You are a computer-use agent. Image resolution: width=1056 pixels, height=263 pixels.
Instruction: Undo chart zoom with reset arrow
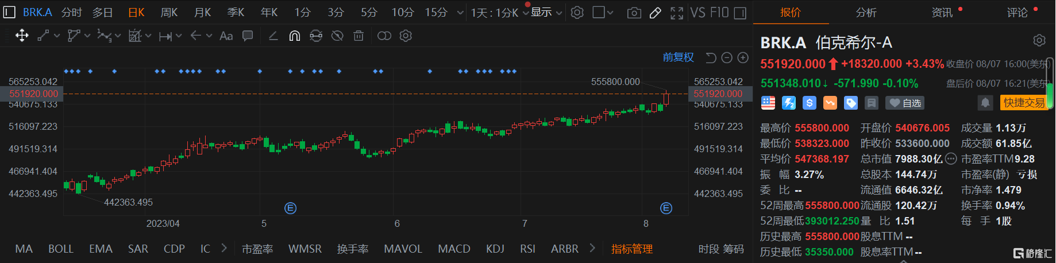coord(711,57)
